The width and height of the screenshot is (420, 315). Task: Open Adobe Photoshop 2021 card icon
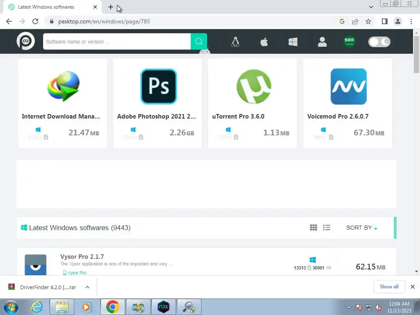(159, 86)
